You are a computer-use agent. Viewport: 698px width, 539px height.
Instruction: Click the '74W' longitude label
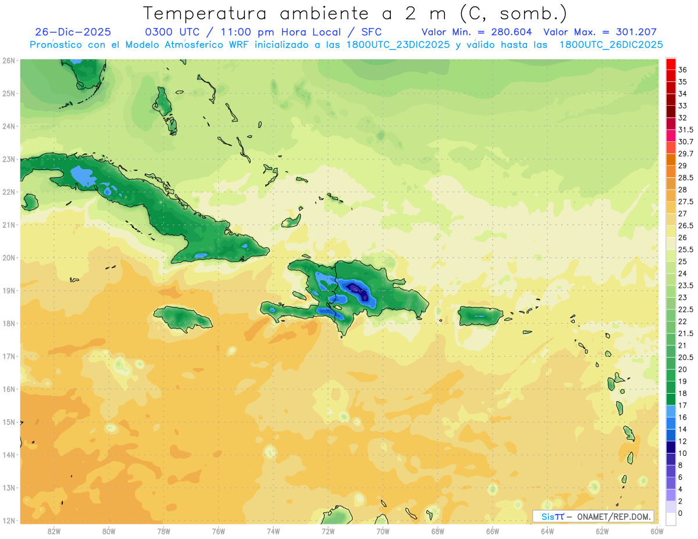[x=273, y=531]
